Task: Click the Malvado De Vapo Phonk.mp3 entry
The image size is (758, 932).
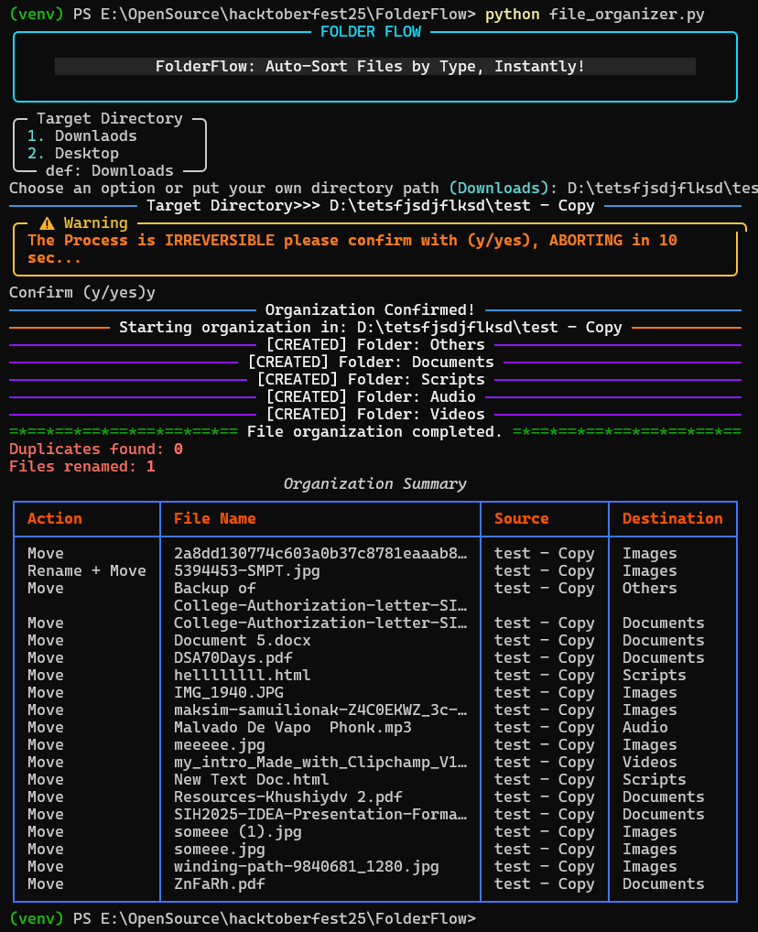Action: 293,727
